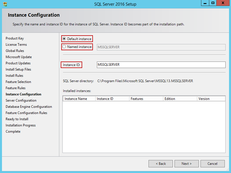The height and width of the screenshot is (173, 231).
Task: Click the Edition column header
Action: coord(180,99)
